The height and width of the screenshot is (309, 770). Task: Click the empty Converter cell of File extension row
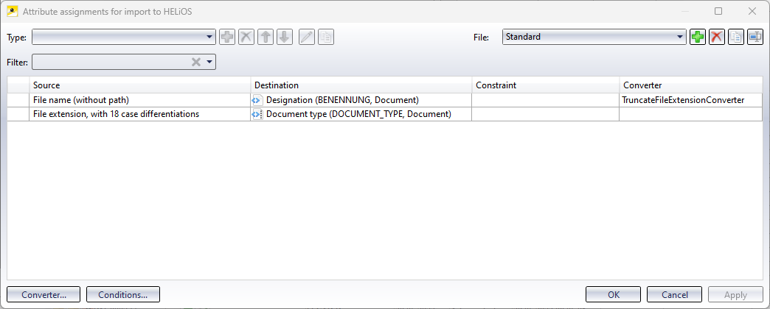point(691,114)
